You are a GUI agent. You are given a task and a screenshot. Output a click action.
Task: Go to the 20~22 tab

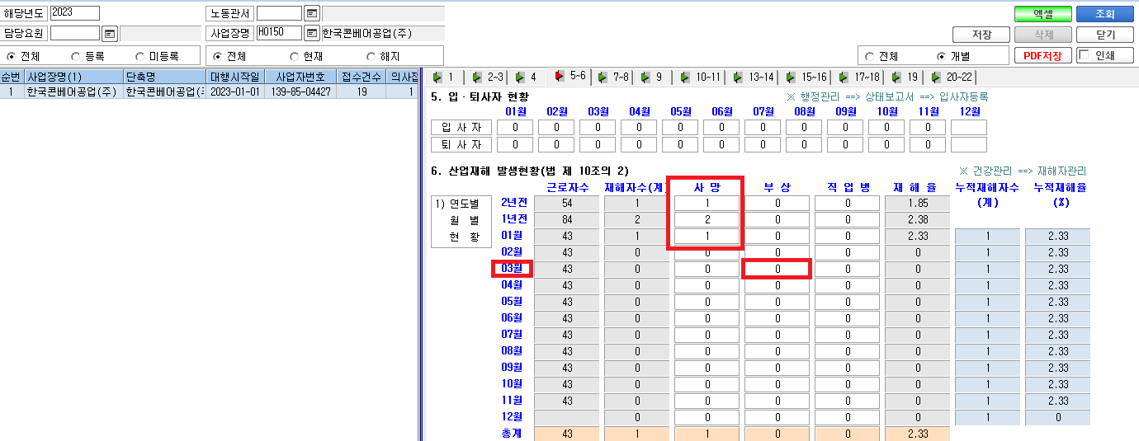click(x=952, y=77)
